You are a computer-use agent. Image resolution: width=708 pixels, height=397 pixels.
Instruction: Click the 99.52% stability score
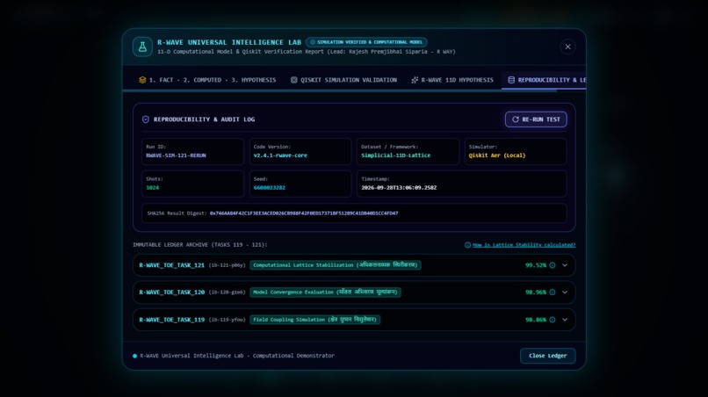pos(536,265)
